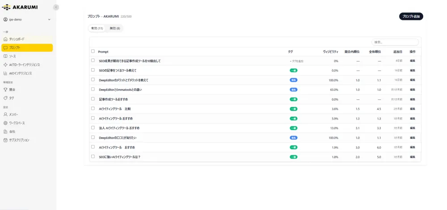The image size is (447, 210).
Task: Click 編集 for DeepEditorとEmmatoolsとの違い
Action: pyautogui.click(x=413, y=90)
